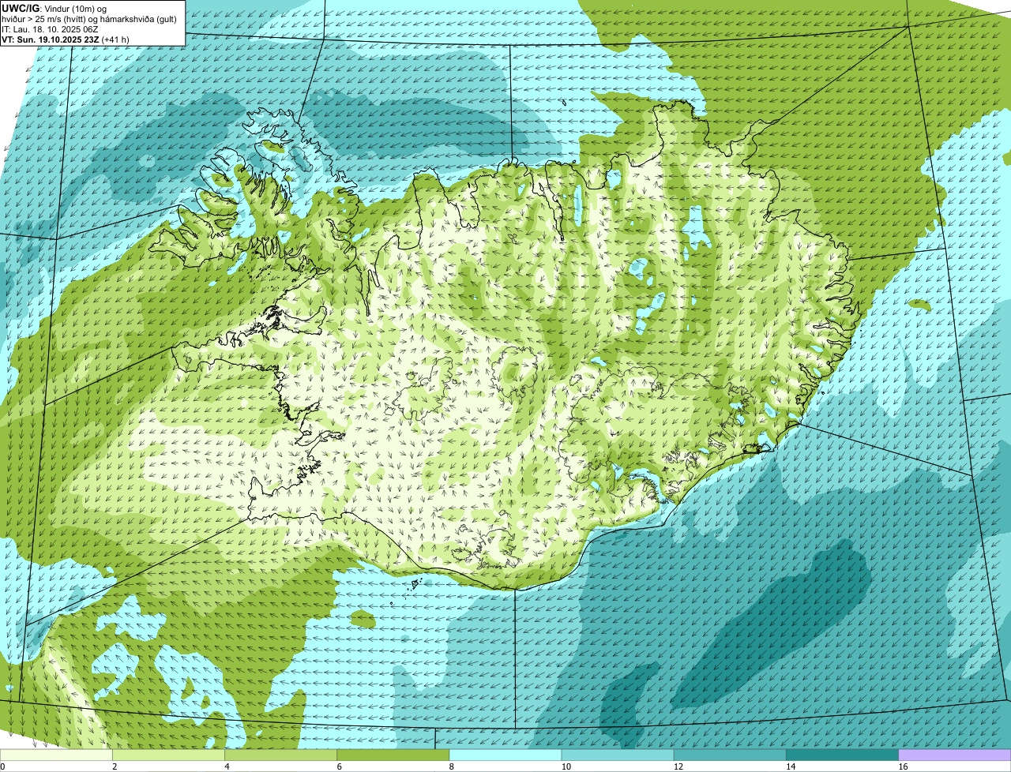The width and height of the screenshot is (1011, 772).
Task: Click the 2–4 m/s light green scale swatch
Action: (168, 755)
